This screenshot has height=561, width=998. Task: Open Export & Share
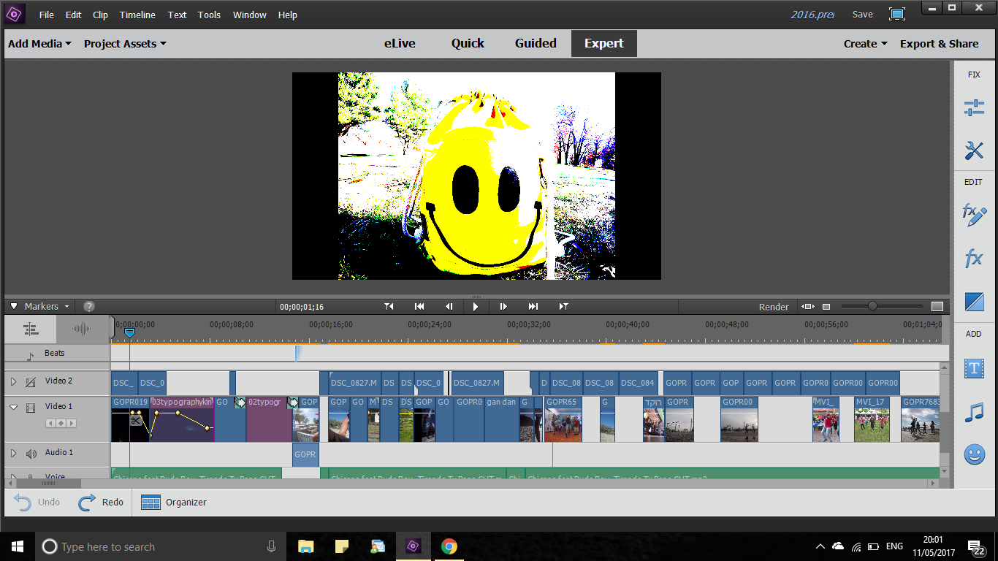tap(939, 44)
